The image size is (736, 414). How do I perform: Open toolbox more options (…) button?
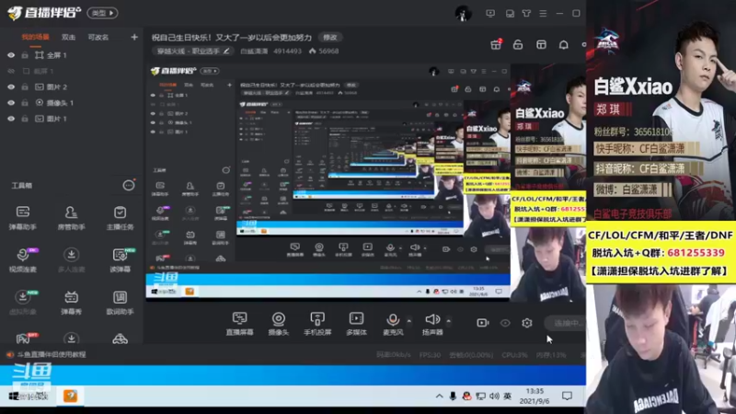(129, 186)
